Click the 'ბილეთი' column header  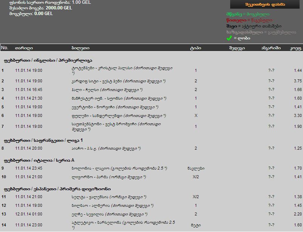point(81,48)
